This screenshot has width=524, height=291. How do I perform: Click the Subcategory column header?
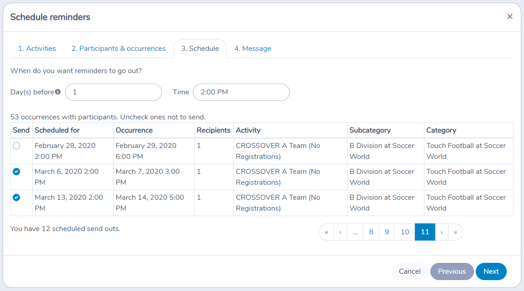386,130
